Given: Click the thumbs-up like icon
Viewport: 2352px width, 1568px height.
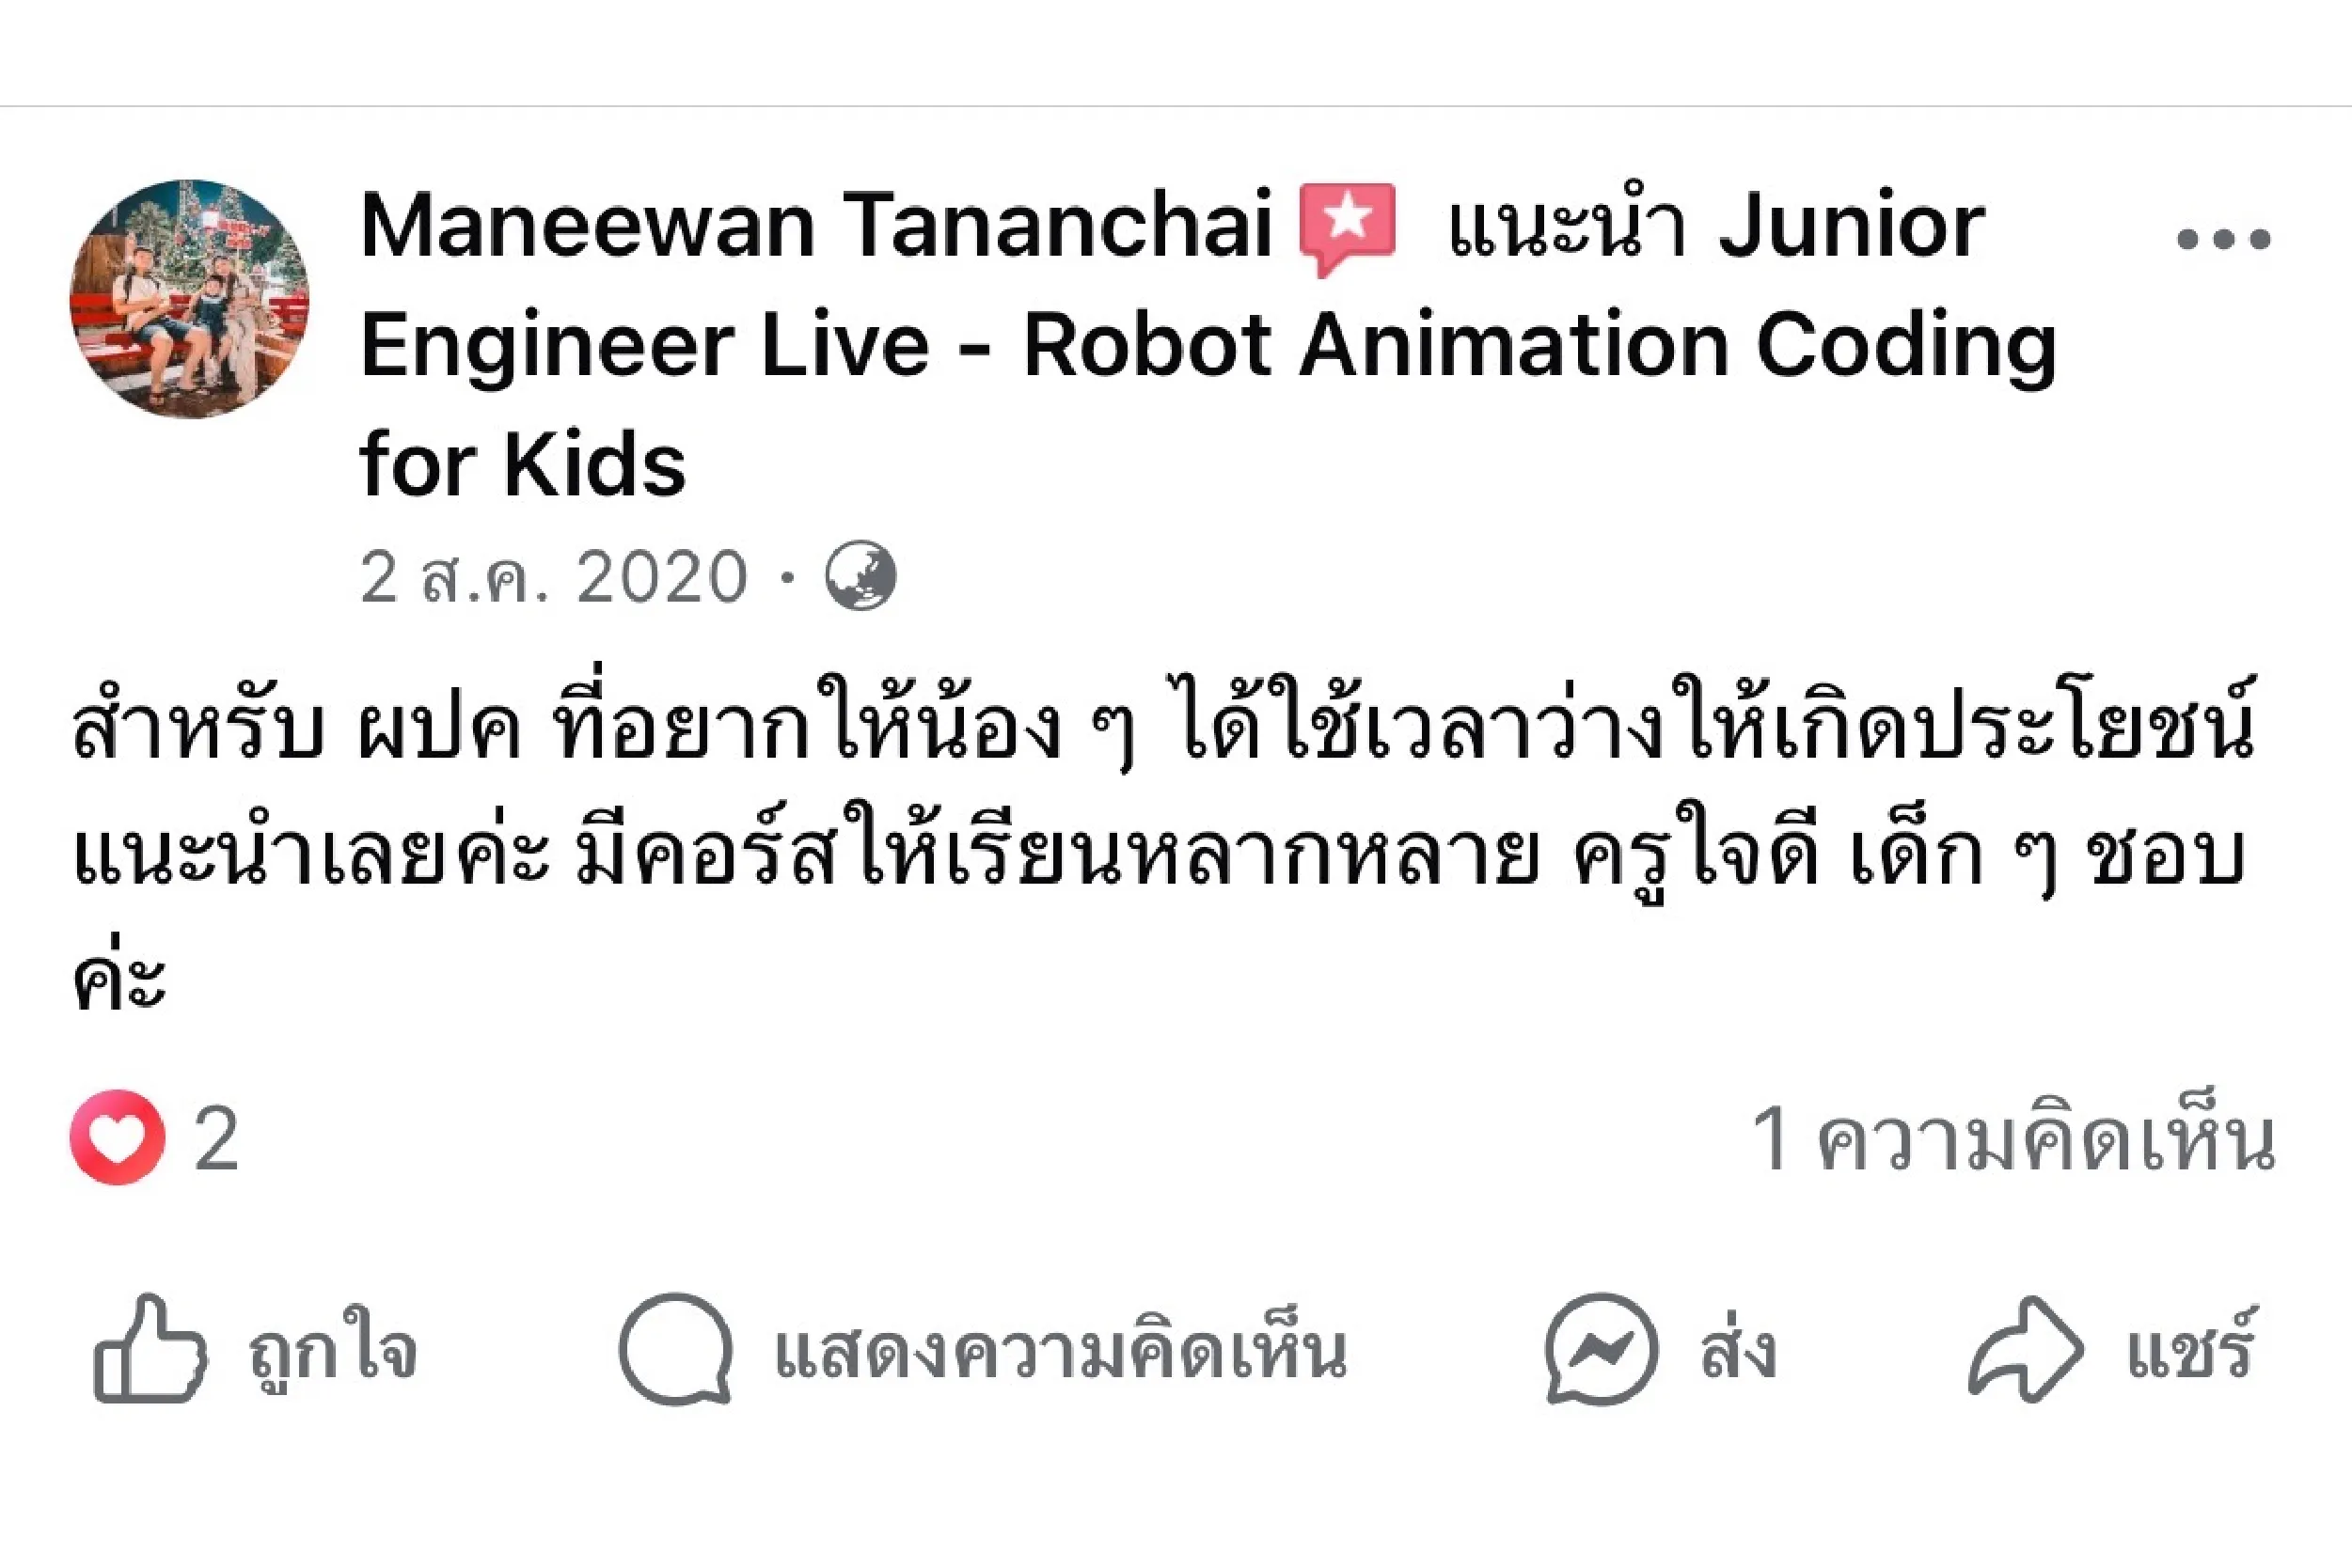Looking at the screenshot, I should coord(150,1349).
